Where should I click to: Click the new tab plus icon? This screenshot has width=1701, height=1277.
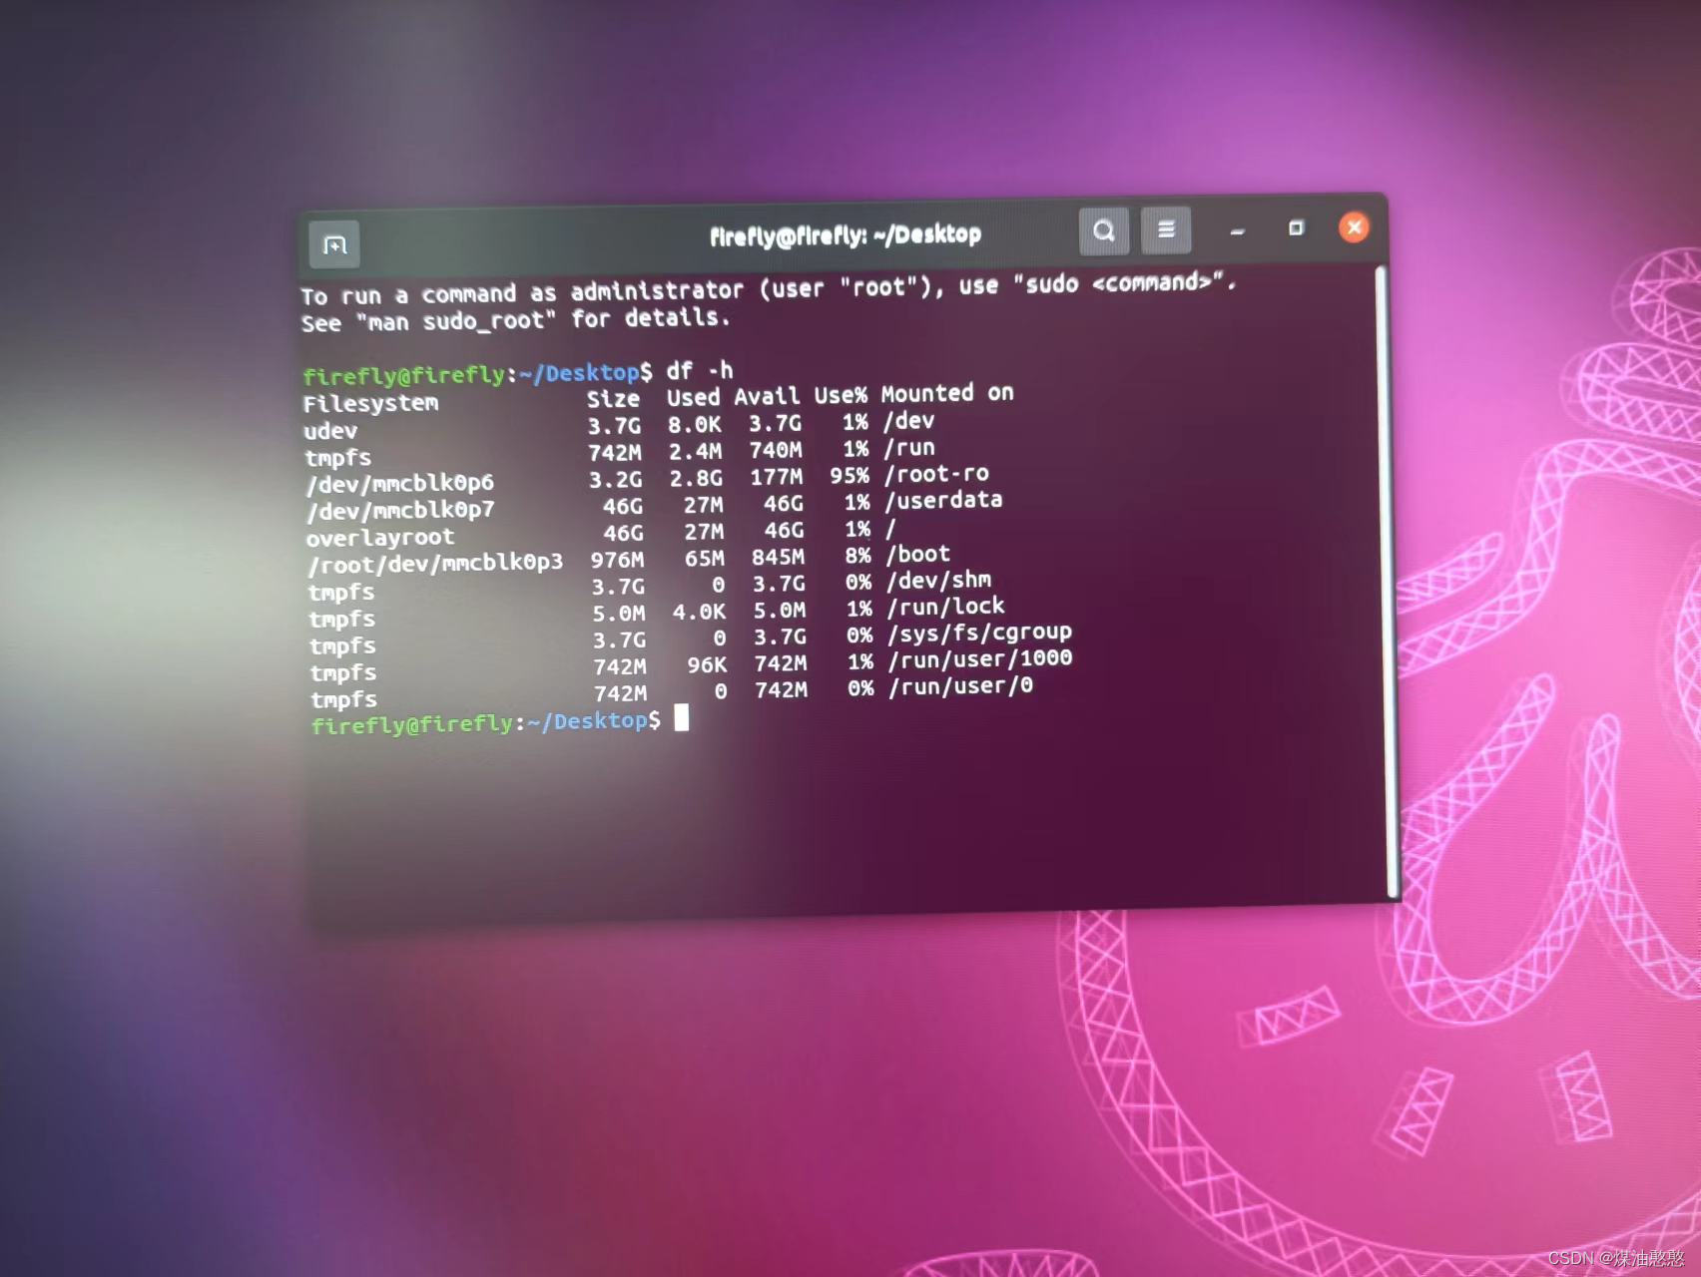(x=333, y=242)
